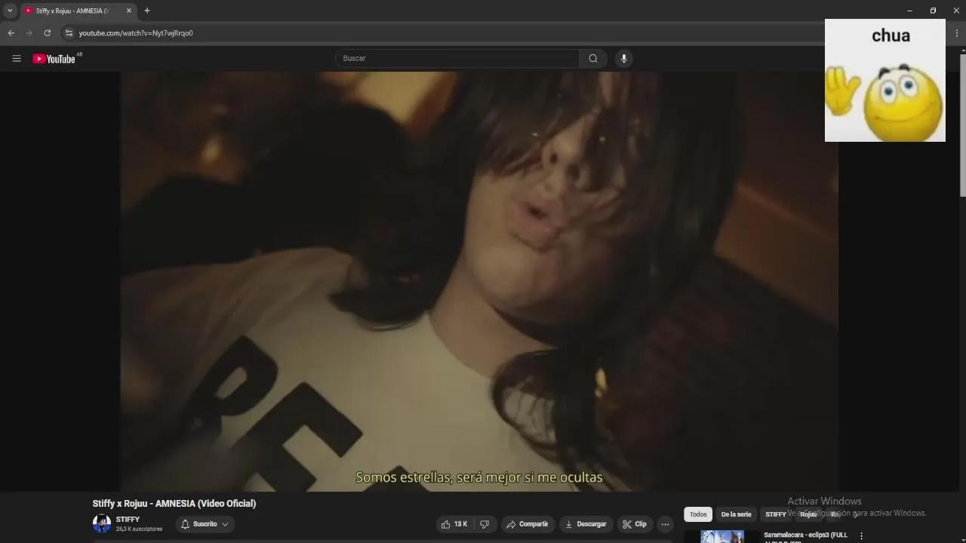966x543 pixels.
Task: Open Saramalacara eclips3 video thumbnail
Action: [722, 536]
